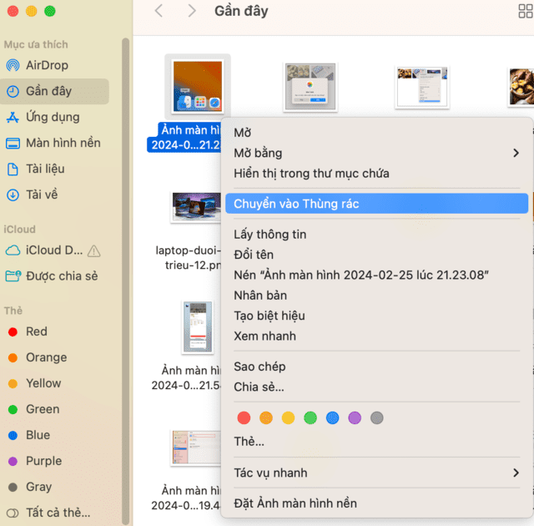Apply the blue tag color dot
This screenshot has width=534, height=526.
pos(332,417)
